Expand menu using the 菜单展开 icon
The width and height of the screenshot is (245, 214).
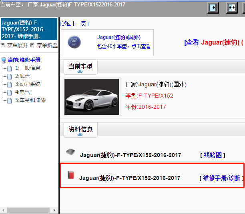[3, 45]
